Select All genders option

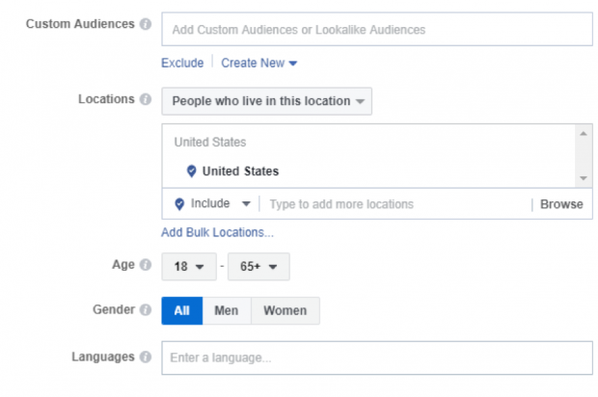point(181,310)
